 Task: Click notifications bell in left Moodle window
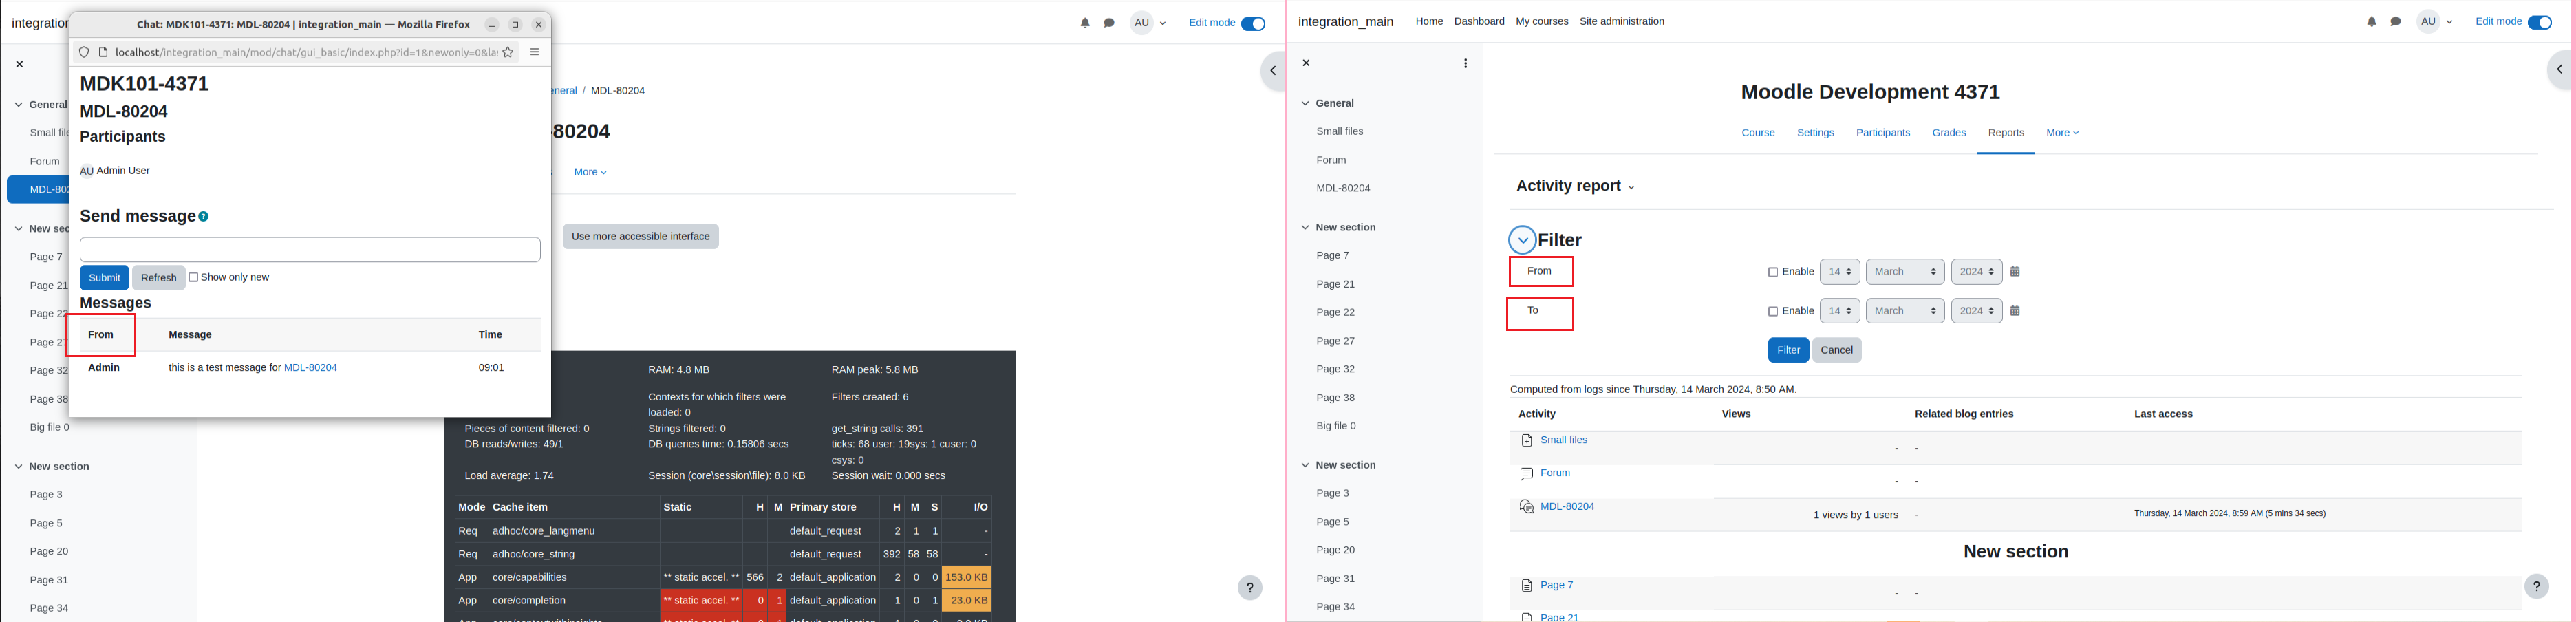click(1085, 23)
